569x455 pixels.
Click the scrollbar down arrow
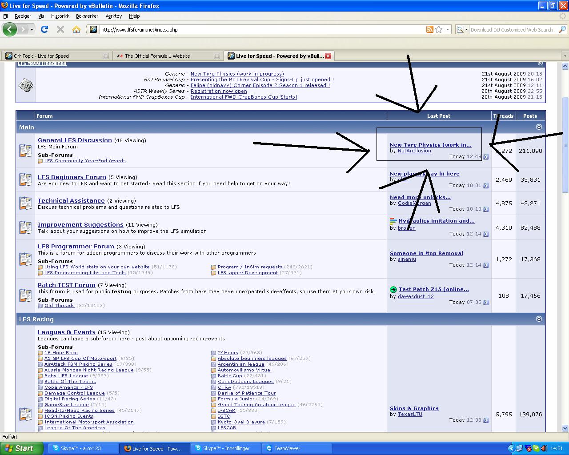tap(565, 428)
